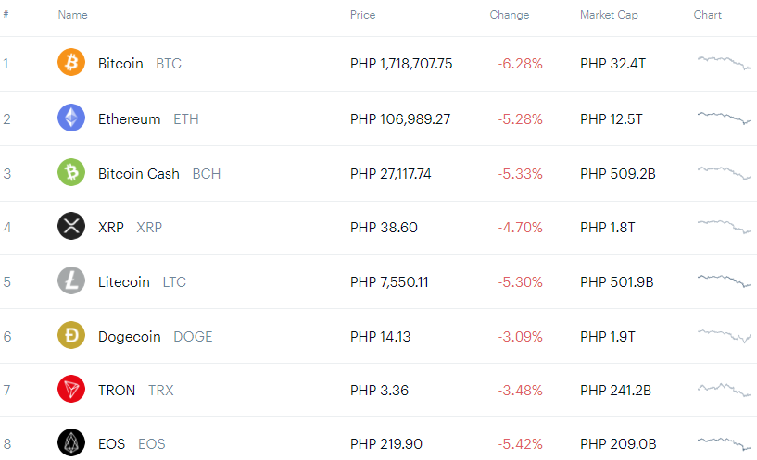
Task: Sort by the Price column header
Action: point(362,15)
